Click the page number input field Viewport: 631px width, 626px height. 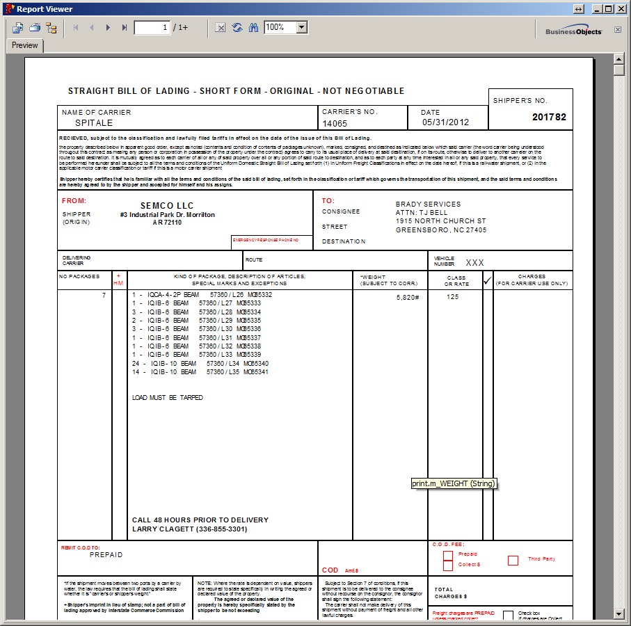point(152,28)
